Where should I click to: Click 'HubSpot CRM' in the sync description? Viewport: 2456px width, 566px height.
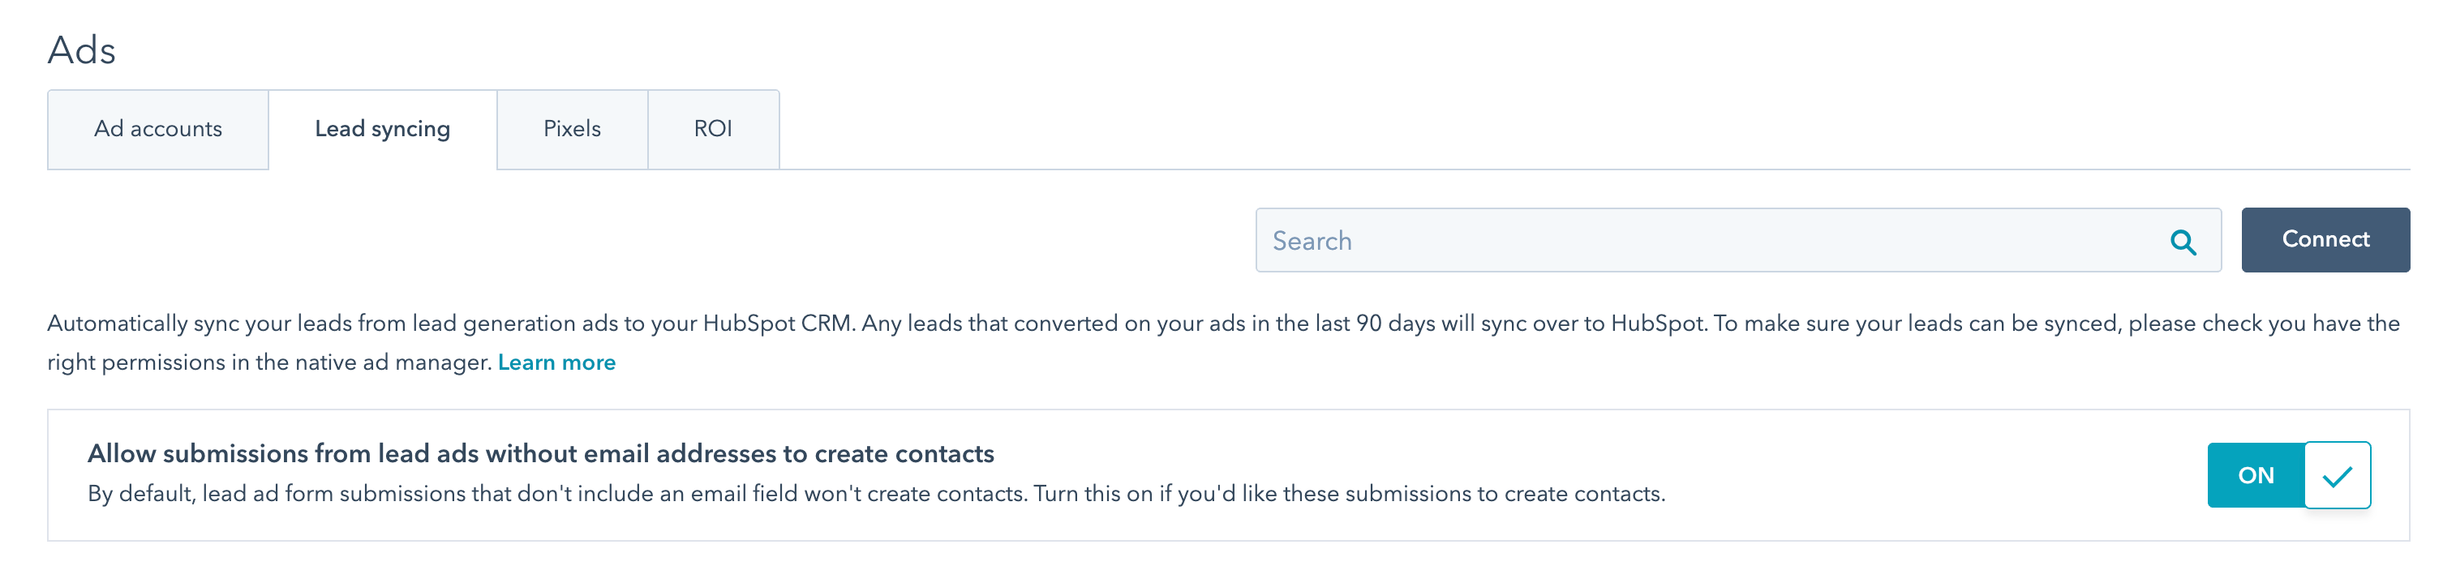coord(776,324)
